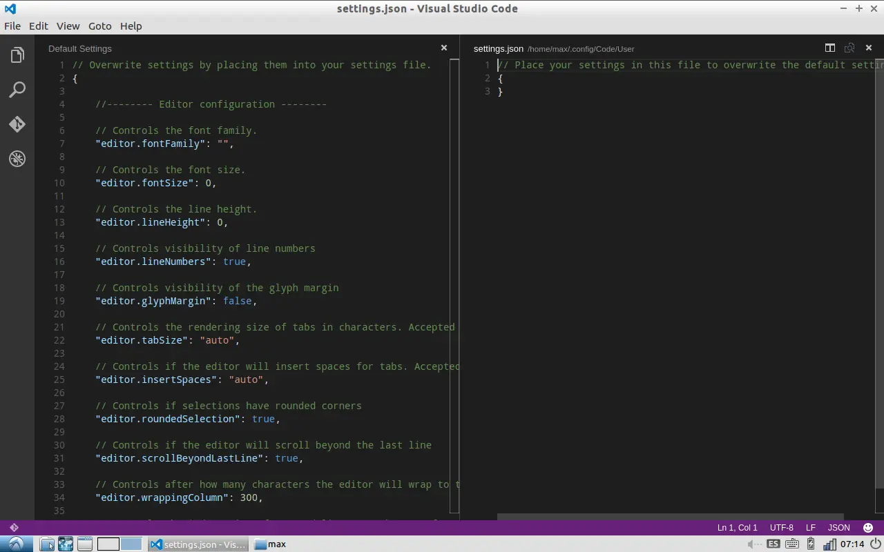
Task: Click the "editor.scrollBeyondLastLine" setting key
Action: pos(180,458)
